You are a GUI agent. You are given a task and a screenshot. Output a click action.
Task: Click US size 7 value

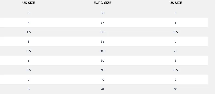click(176, 42)
